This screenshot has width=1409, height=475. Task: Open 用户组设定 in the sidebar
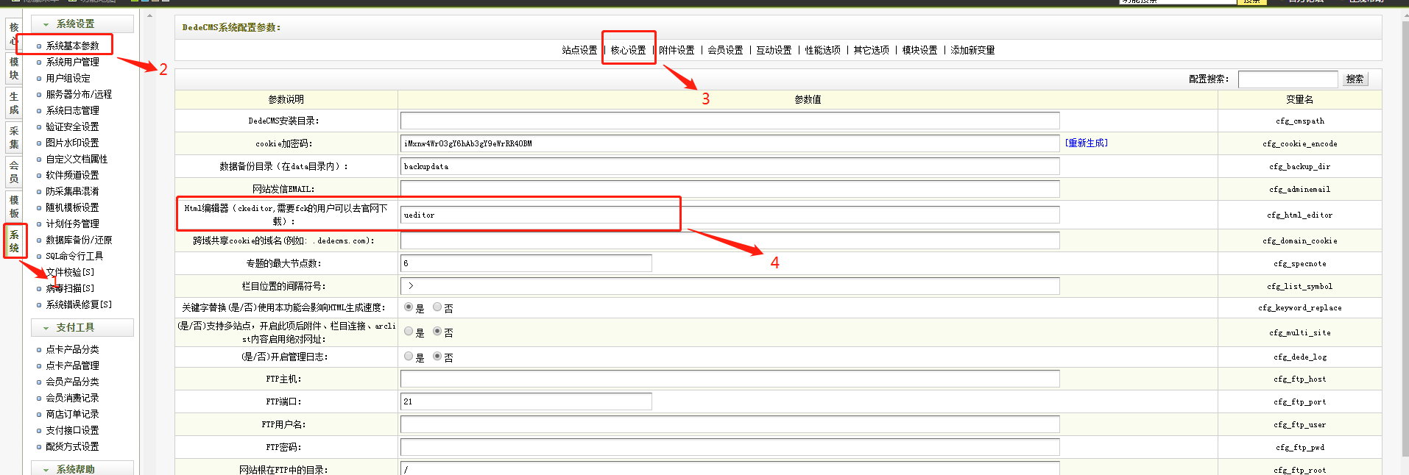[x=68, y=78]
